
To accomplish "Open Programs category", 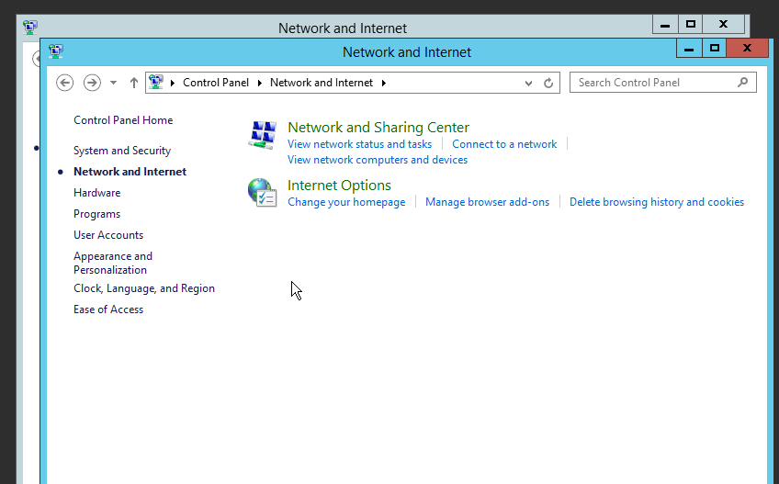I will 96,214.
